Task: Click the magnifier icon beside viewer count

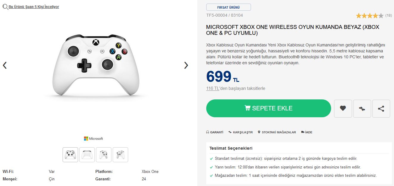Action: pos(5,7)
